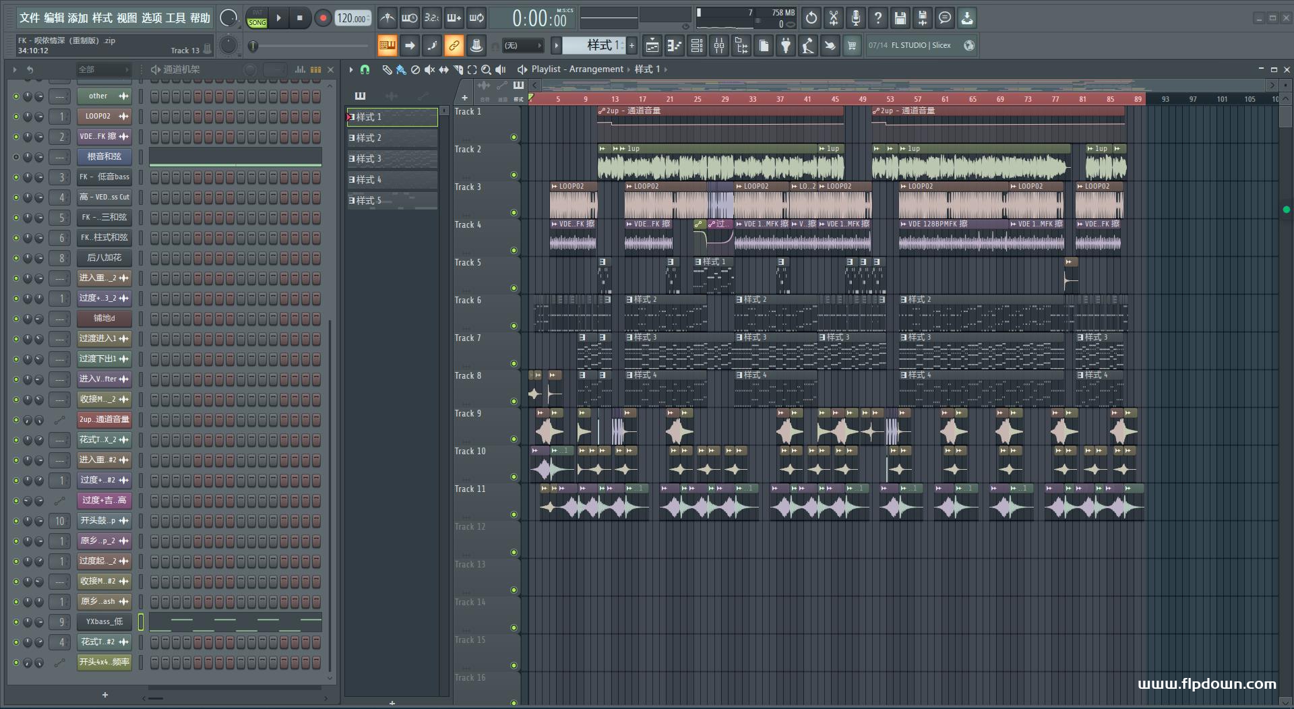Open the Playlist view icon

[x=652, y=46]
